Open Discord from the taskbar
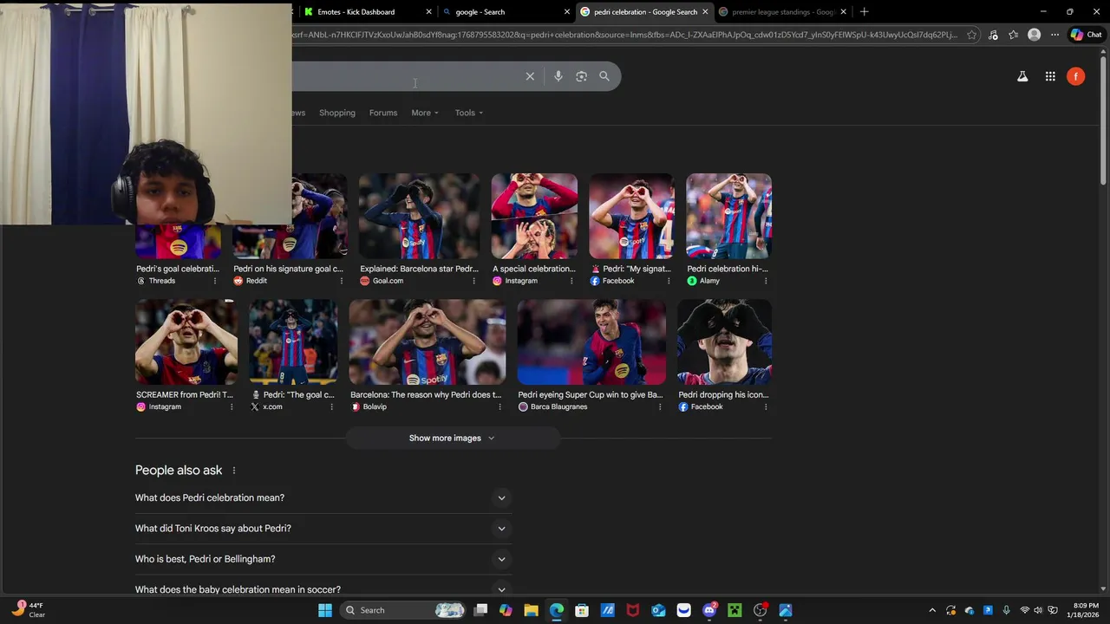The width and height of the screenshot is (1110, 624). pyautogui.click(x=709, y=610)
